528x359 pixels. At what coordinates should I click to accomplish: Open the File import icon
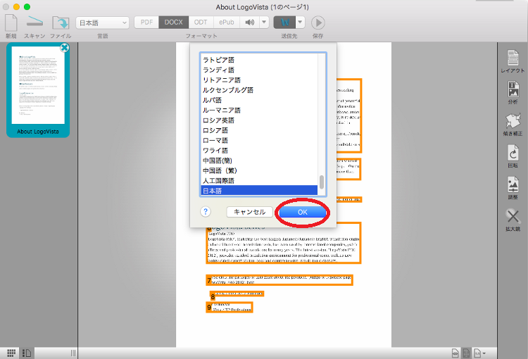click(61, 23)
